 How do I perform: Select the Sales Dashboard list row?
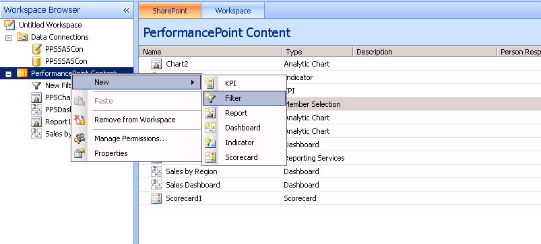[x=340, y=184]
